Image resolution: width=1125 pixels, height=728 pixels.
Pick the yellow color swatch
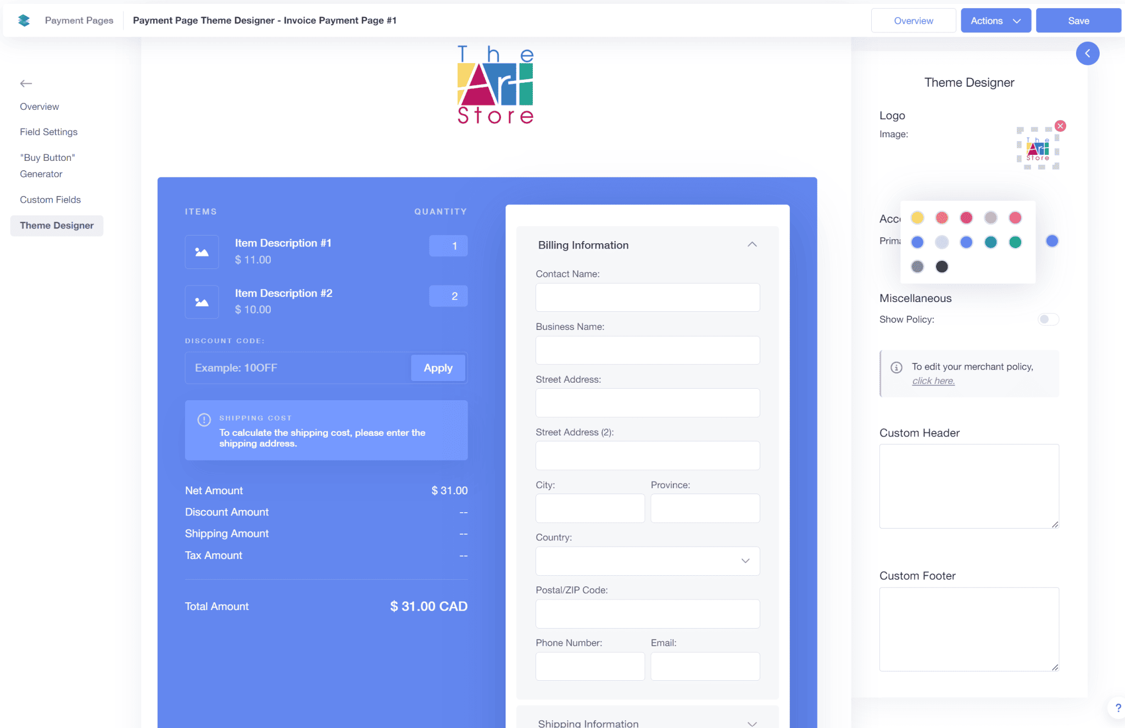click(917, 218)
